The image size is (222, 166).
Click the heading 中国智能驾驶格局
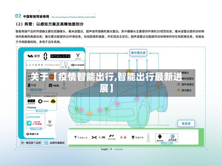tap(36, 16)
